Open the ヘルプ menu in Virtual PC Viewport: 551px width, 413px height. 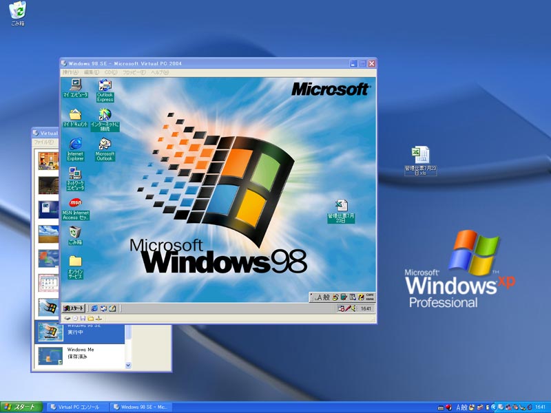click(160, 72)
